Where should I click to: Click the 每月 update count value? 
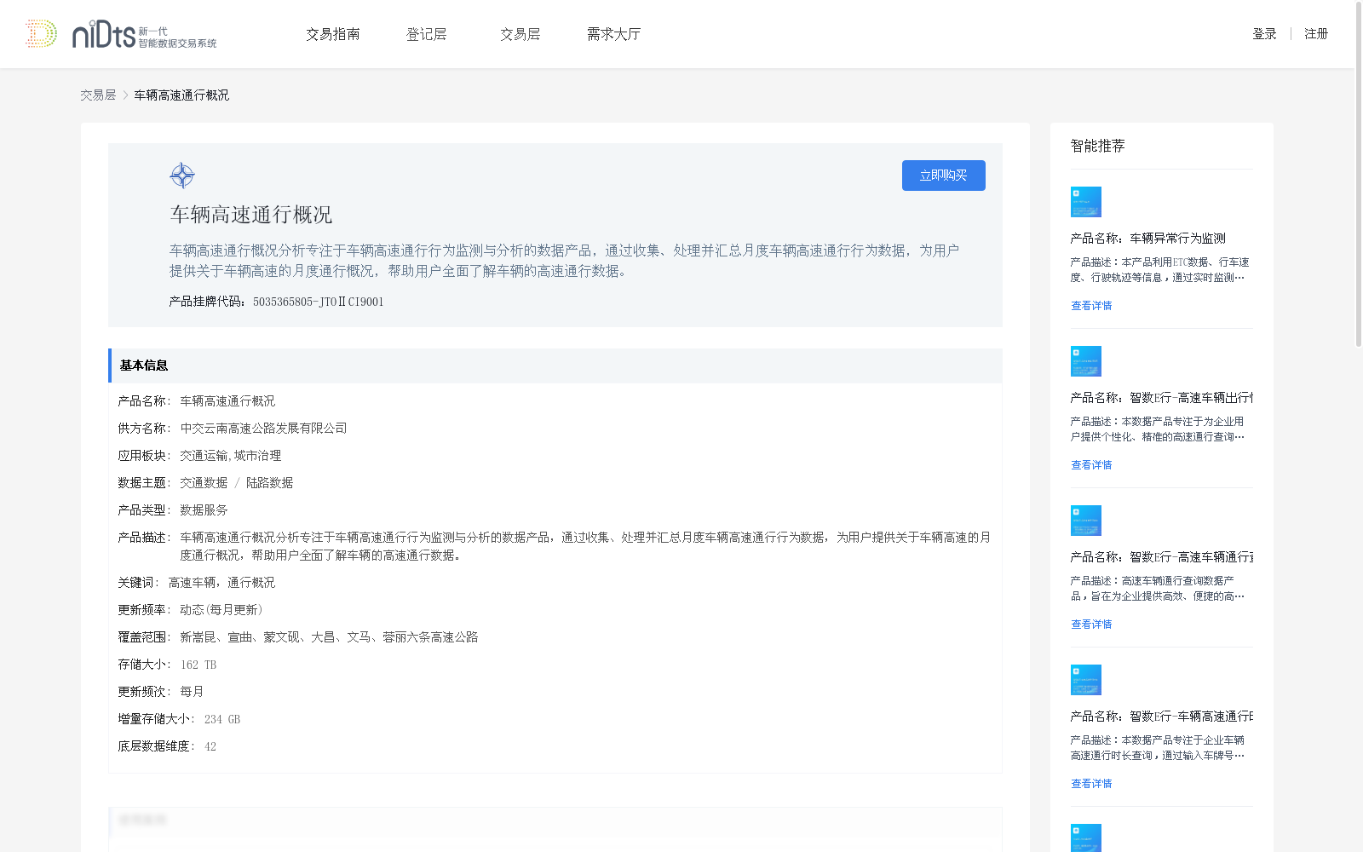pos(192,692)
